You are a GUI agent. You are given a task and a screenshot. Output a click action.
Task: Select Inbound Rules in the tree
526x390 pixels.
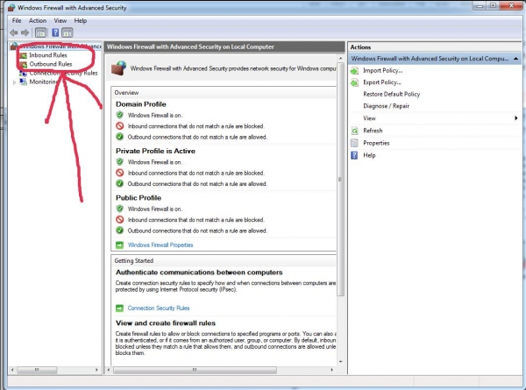tap(48, 55)
